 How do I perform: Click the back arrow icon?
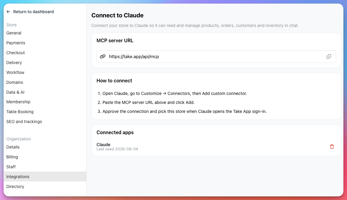[8, 12]
